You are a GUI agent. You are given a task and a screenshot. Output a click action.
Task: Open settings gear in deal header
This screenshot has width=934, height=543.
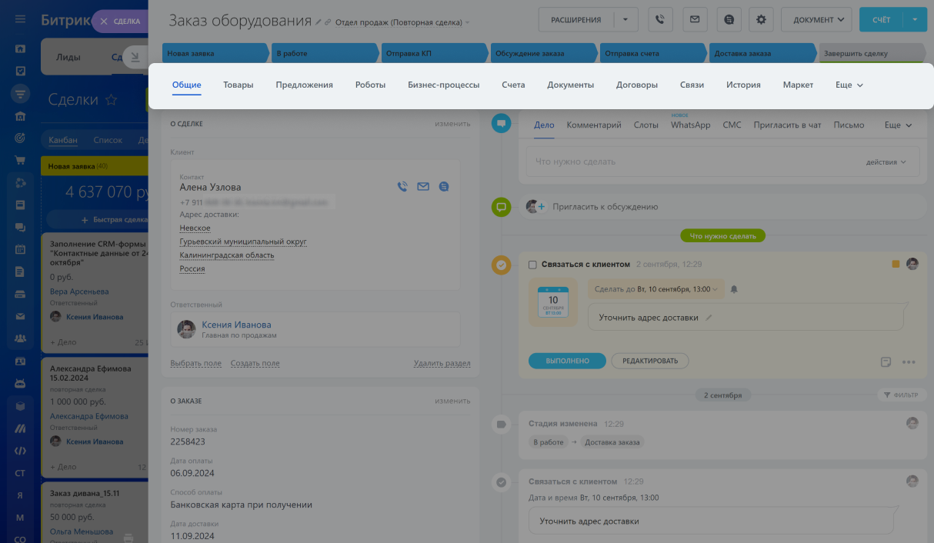click(761, 19)
